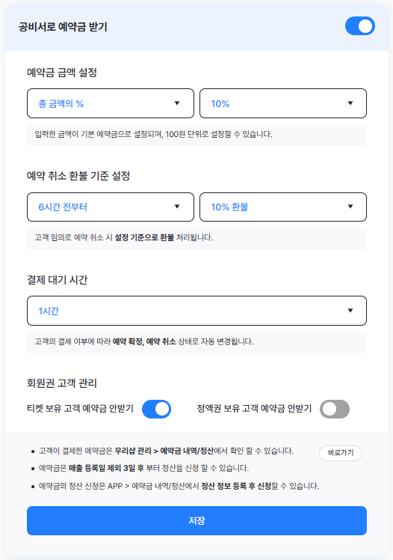393x560 pixels.
Task: Click the 예약 취소 환불 기준 설정 heading
Action: [78, 176]
